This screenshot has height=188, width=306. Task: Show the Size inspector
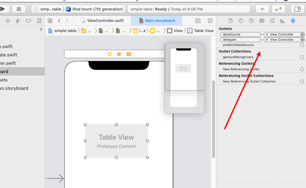[283, 21]
